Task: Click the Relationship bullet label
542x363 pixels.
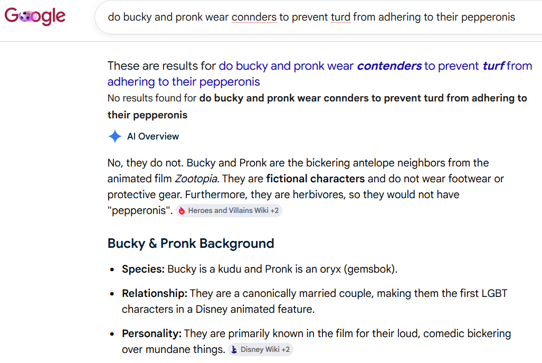Action: coord(155,293)
